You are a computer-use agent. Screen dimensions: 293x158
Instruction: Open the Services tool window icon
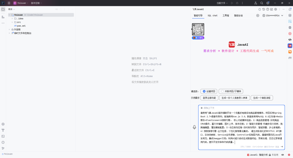click(3, 124)
